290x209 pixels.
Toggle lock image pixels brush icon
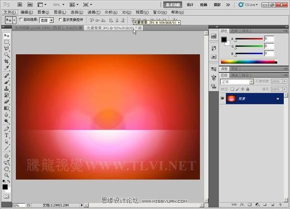238,89
